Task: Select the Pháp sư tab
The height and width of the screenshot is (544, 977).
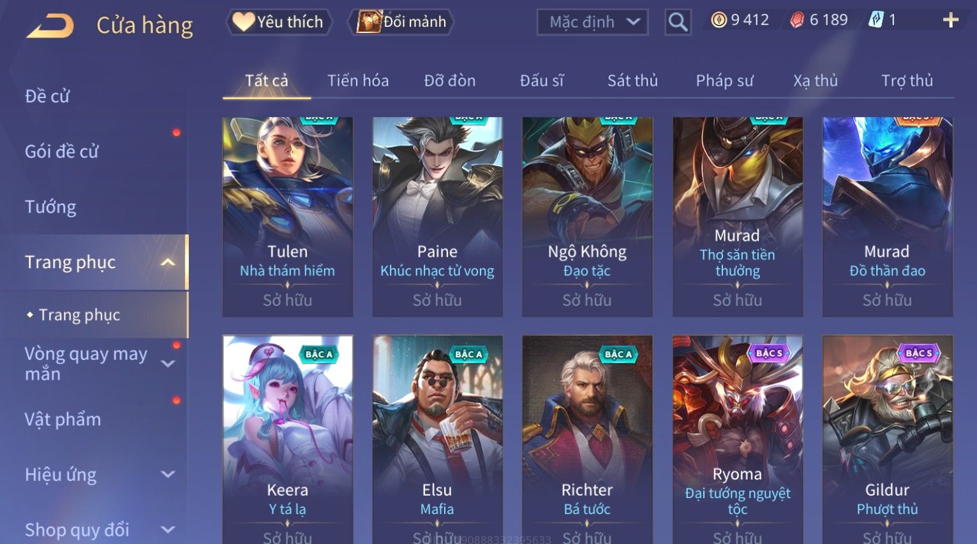Action: [724, 81]
